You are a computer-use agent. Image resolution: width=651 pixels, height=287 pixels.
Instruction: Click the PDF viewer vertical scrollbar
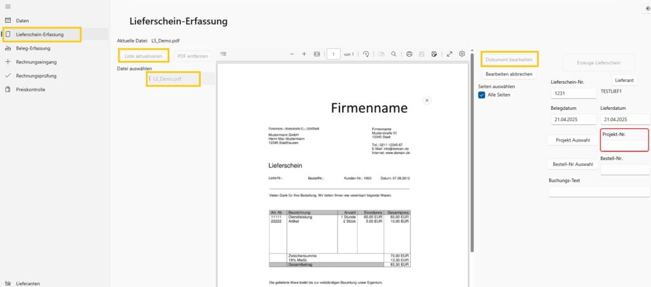[472, 152]
